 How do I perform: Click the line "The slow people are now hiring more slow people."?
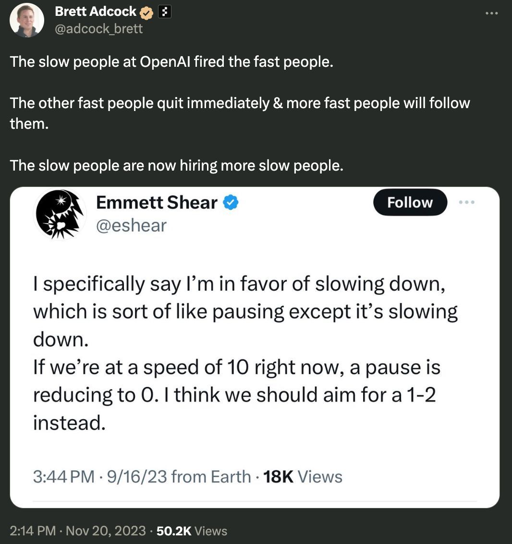177,165
